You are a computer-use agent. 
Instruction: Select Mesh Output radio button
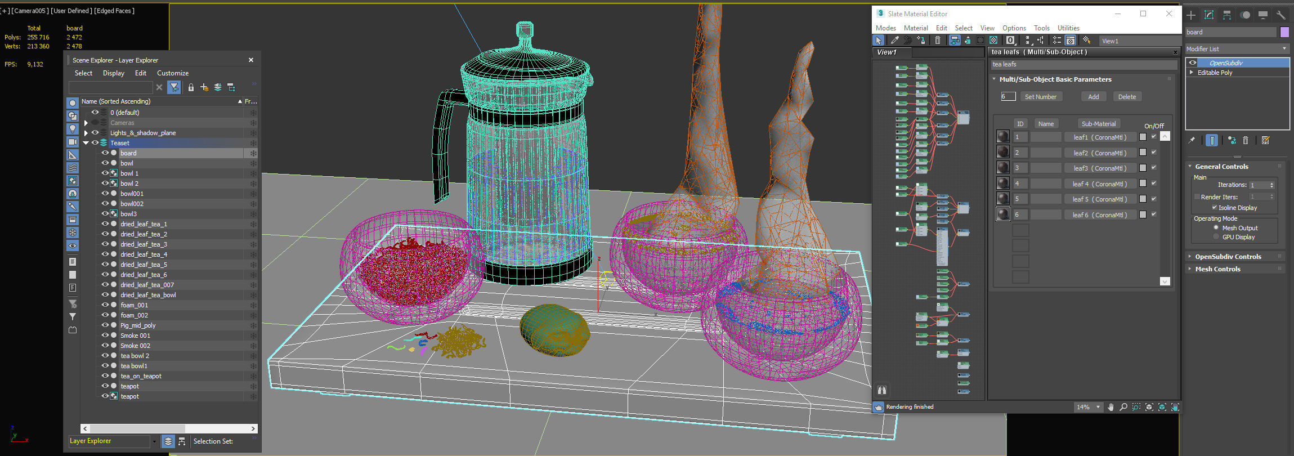[1216, 228]
